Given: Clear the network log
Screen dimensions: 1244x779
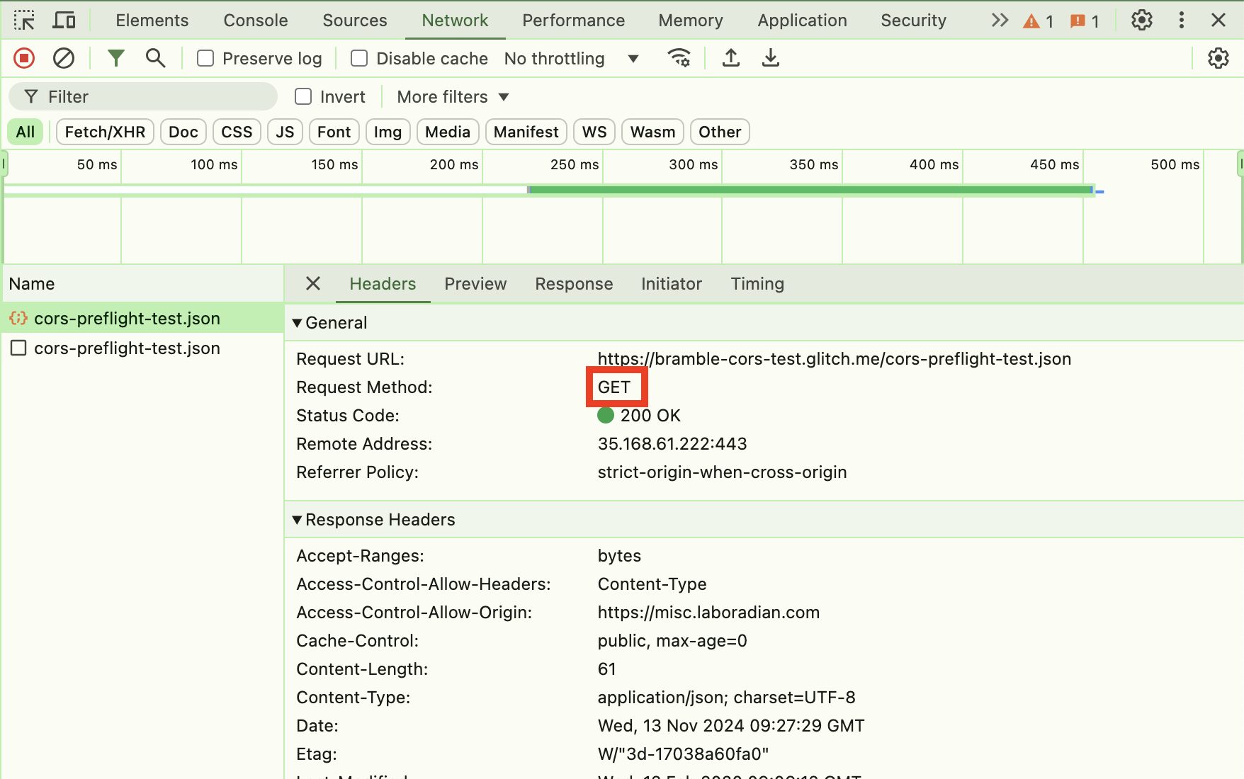Looking at the screenshot, I should [x=64, y=58].
